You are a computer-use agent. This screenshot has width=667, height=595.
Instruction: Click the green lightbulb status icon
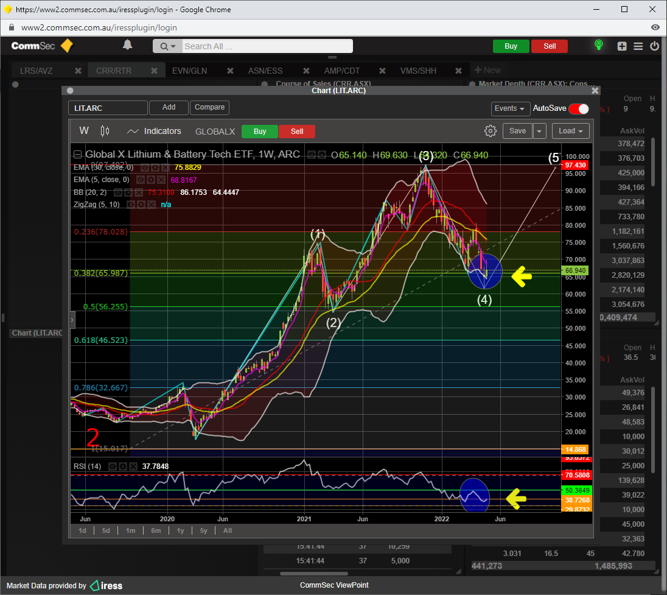point(598,45)
